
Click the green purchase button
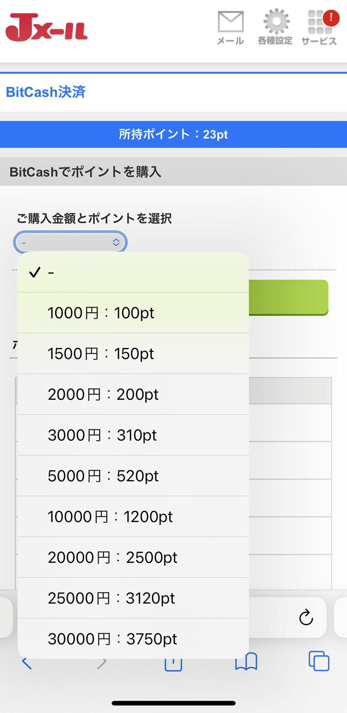[x=289, y=297]
